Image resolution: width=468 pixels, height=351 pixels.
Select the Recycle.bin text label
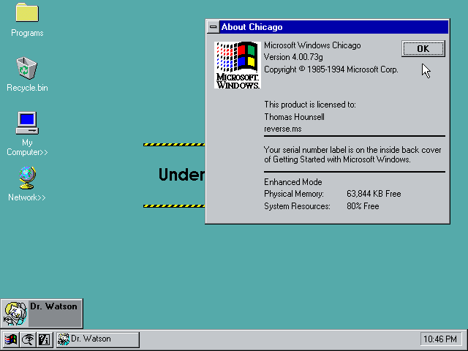(27, 88)
